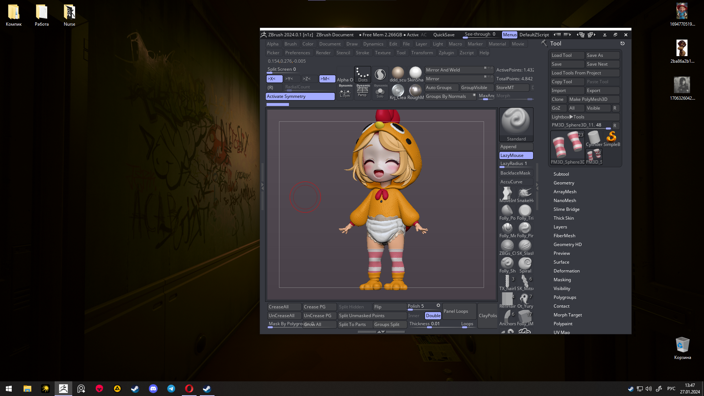Click the QuickSave button
This screenshot has width=704, height=396.
444,35
